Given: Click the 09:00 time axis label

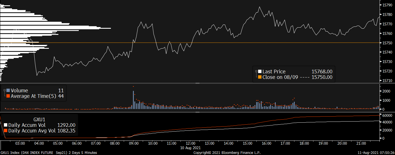Looking at the screenshot, I should tap(134, 143).
